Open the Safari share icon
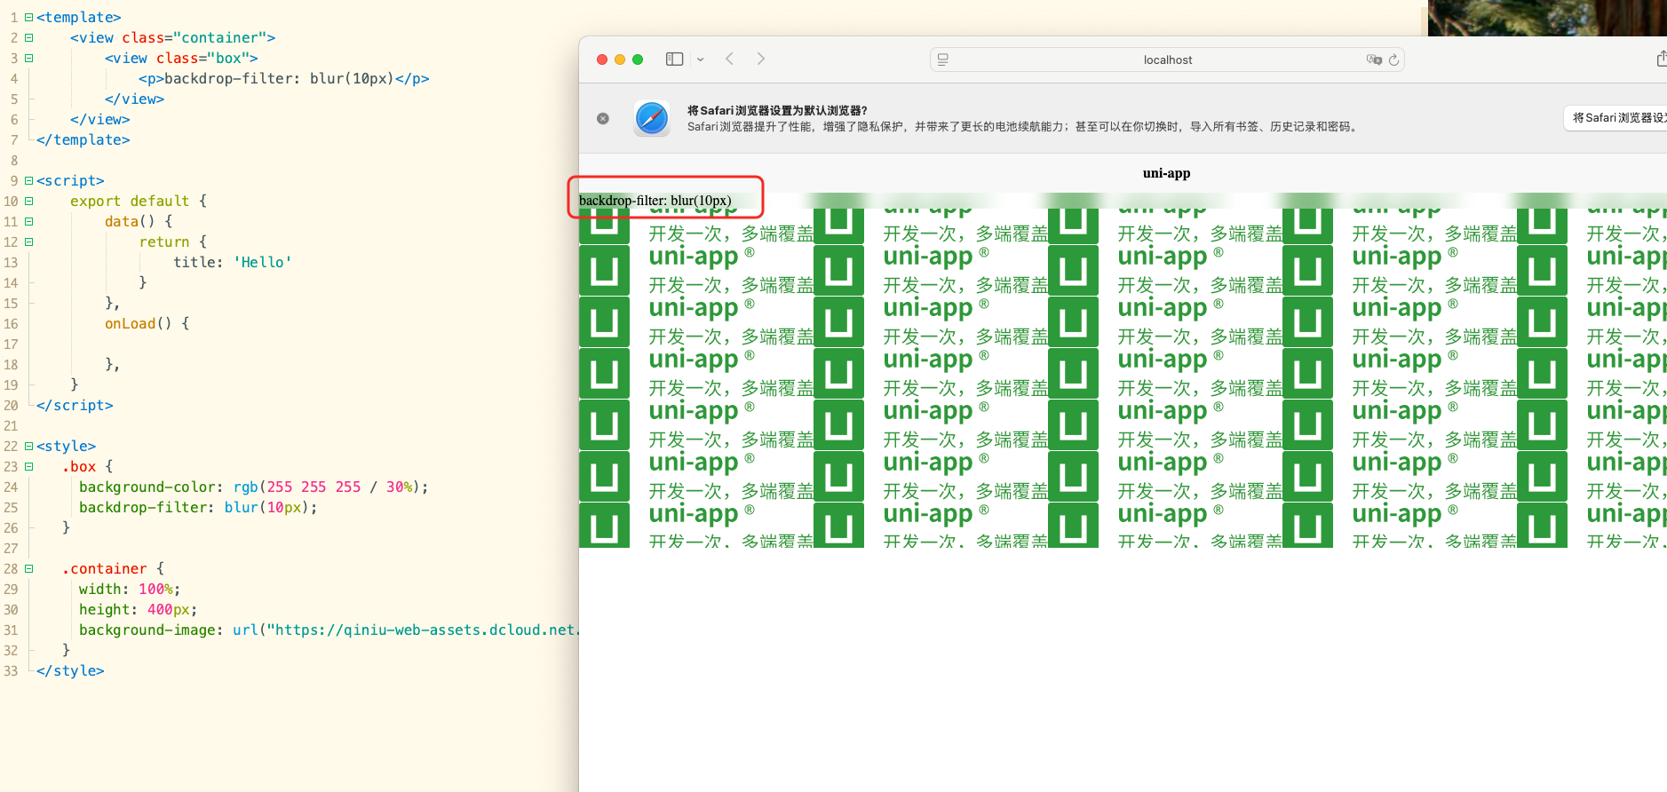The height and width of the screenshot is (792, 1667). pos(1661,59)
